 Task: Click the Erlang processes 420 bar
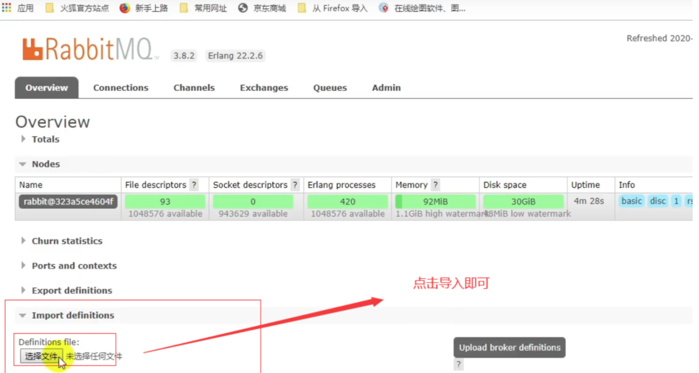point(347,201)
